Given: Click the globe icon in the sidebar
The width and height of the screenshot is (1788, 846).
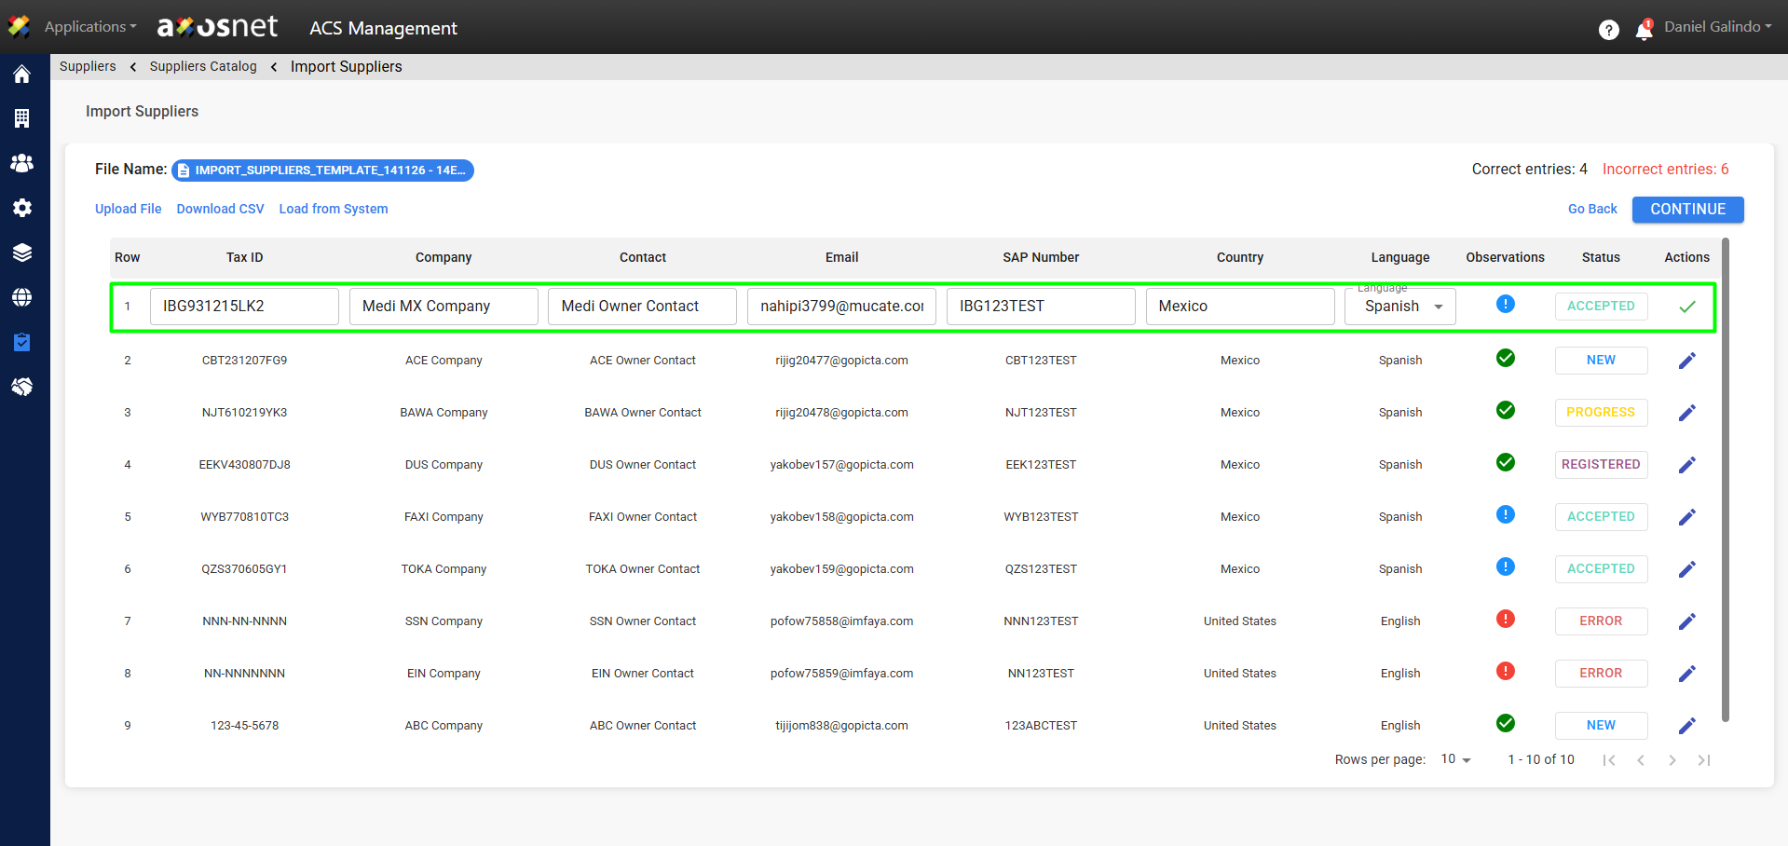Looking at the screenshot, I should click(22, 297).
